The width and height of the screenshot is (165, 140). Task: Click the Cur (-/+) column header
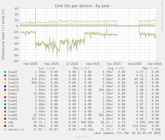point(47,68)
